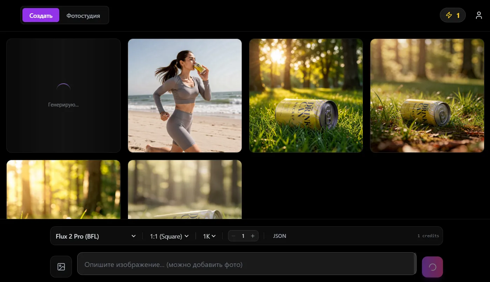The height and width of the screenshot is (282, 490).
Task: Click the plus icon in quantity stepper
Action: point(253,236)
